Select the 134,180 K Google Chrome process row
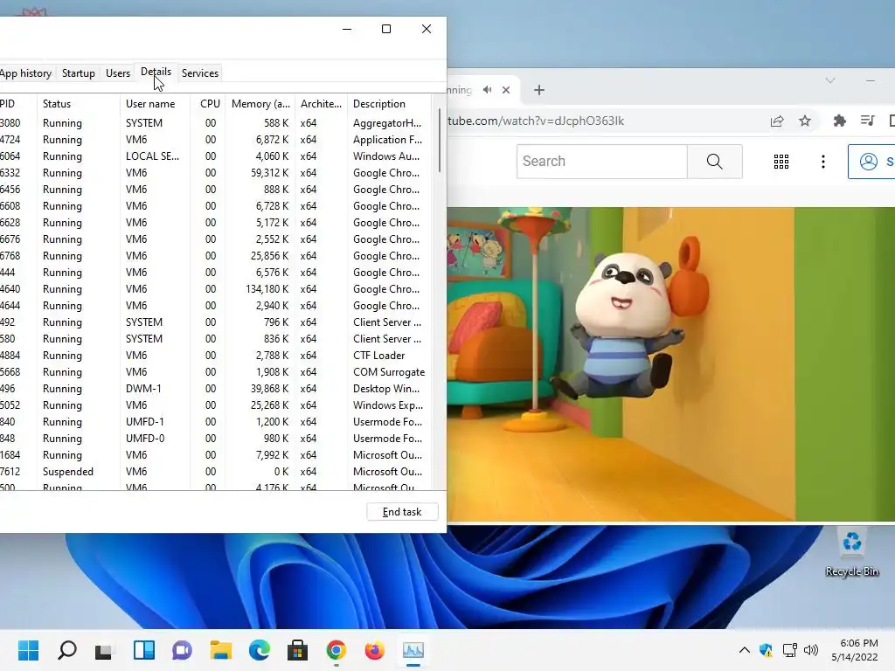This screenshot has height=671, width=895. tap(215, 288)
